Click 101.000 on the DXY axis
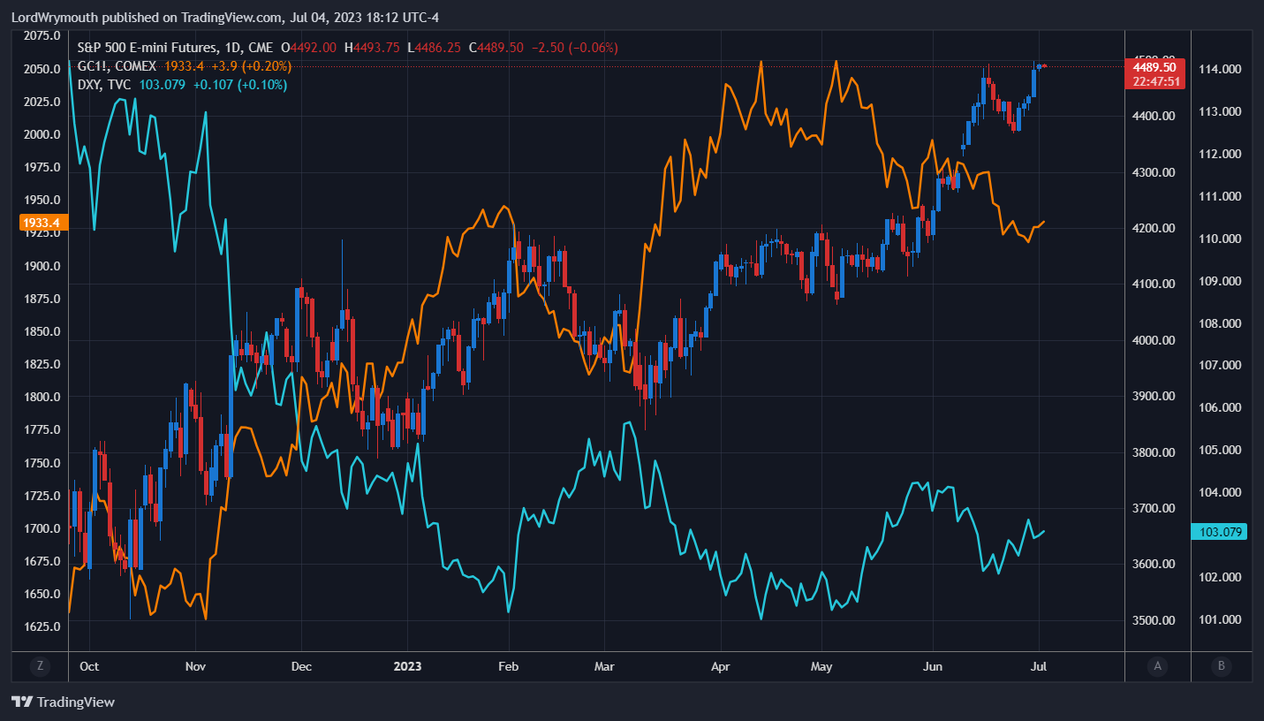Screen dimensions: 1264x721 coord(1220,619)
